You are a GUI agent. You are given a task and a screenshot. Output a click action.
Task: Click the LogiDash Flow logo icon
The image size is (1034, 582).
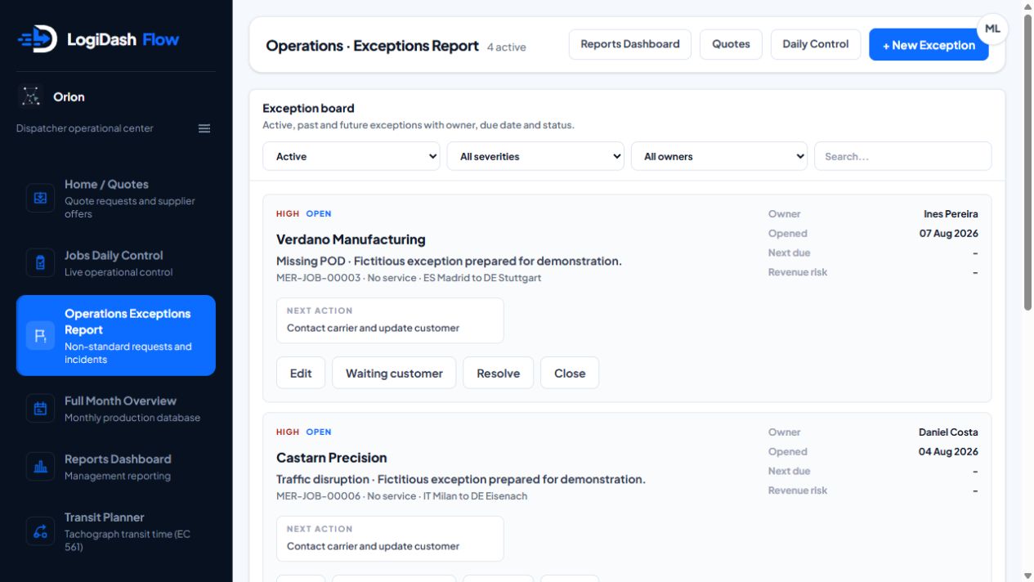tap(38, 38)
